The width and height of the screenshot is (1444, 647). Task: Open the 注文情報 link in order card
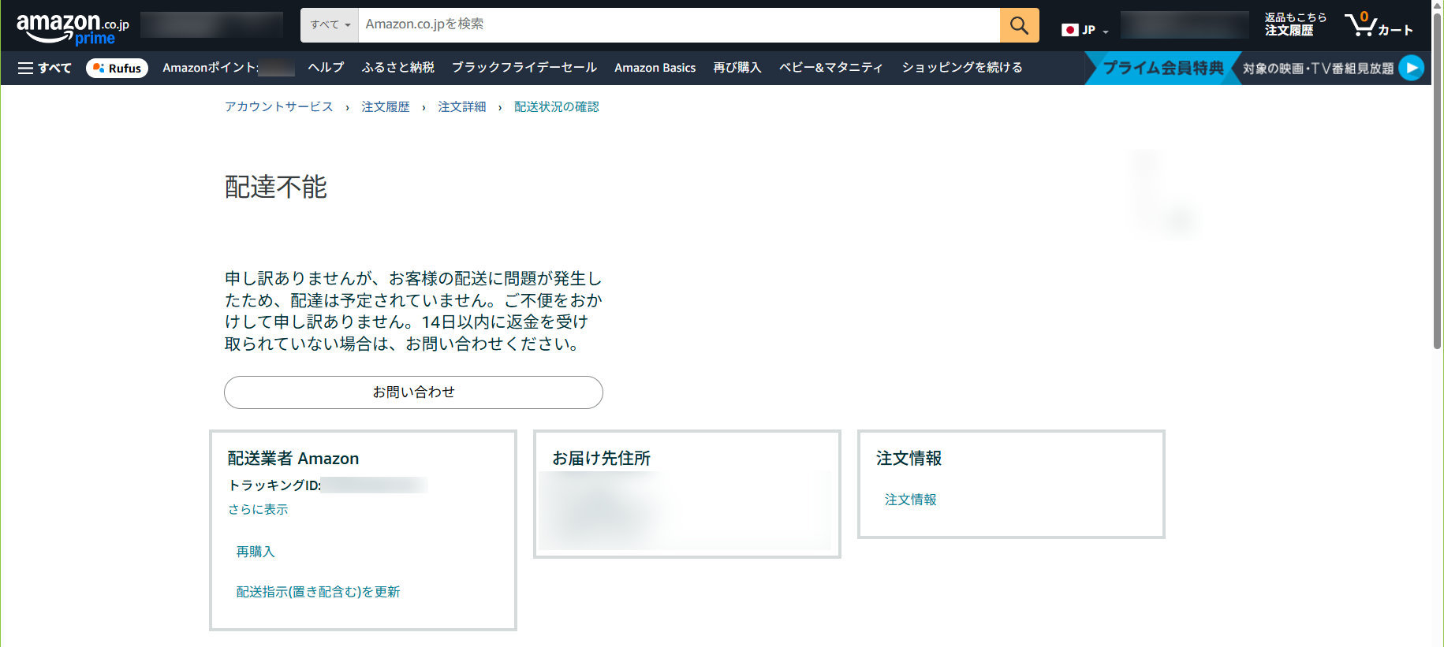pos(910,500)
